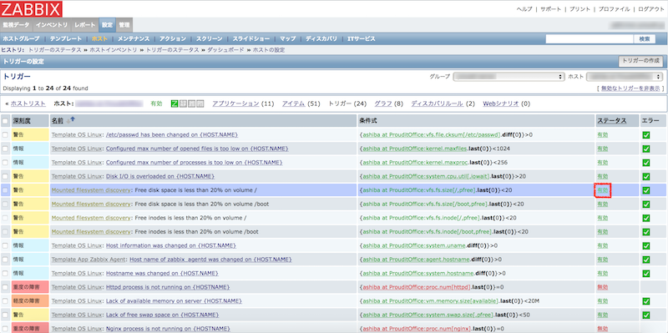Open the アイテム (51) link
The height and width of the screenshot is (333, 668).
294,103
